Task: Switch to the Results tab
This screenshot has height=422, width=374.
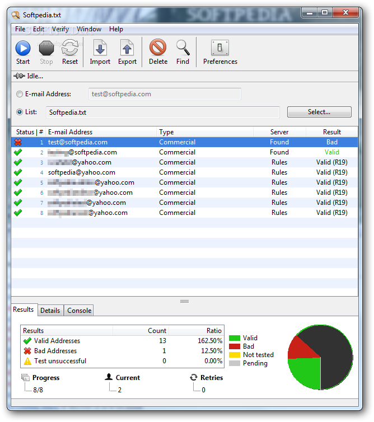Action: pyautogui.click(x=24, y=310)
